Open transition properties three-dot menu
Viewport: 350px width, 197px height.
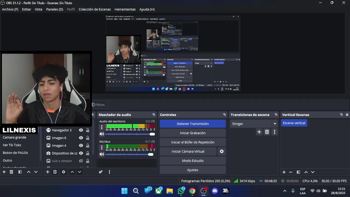(275, 132)
